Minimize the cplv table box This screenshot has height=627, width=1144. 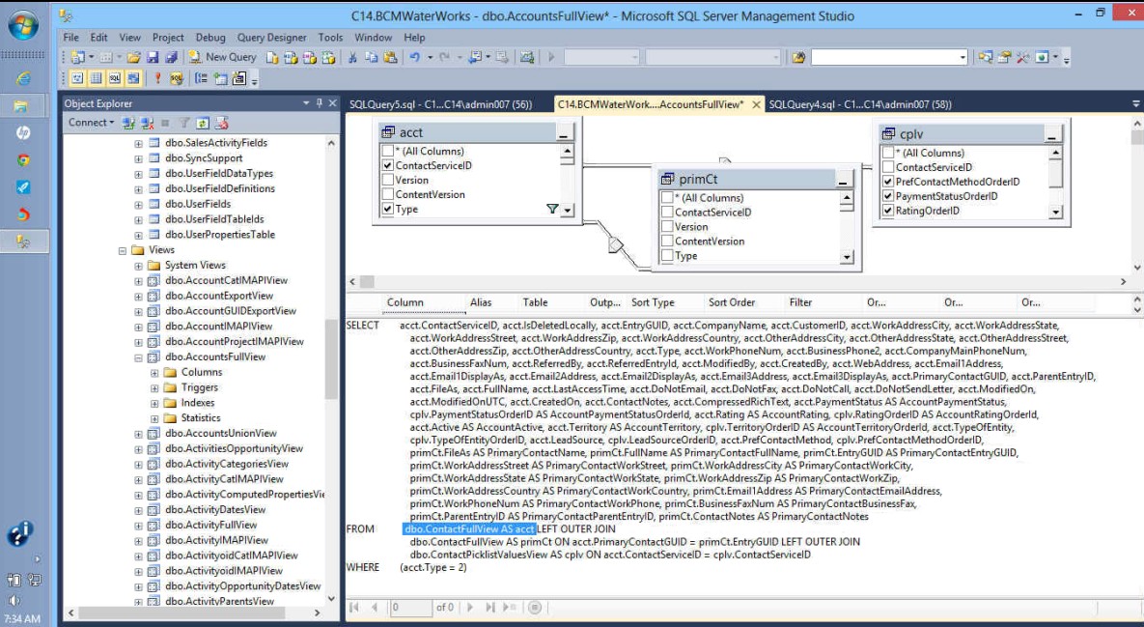pos(1051,134)
